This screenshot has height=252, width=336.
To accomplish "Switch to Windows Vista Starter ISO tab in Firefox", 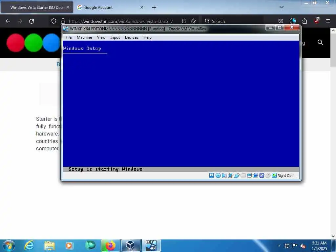I will (x=37, y=7).
